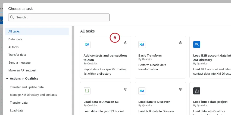The width and height of the screenshot is (231, 115).
Task: Click the B2B account people icon
Action: point(197,45)
